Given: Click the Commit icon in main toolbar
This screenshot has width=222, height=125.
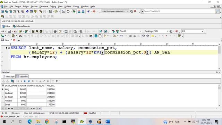Looking at the screenshot, I should click(x=79, y=11).
